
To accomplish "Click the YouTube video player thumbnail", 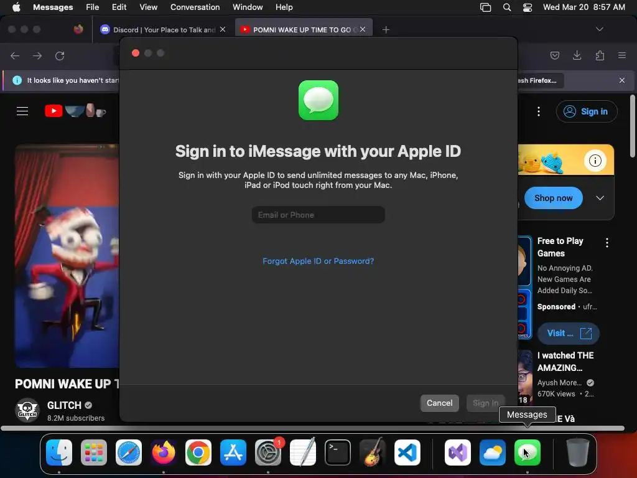I will pos(67,256).
